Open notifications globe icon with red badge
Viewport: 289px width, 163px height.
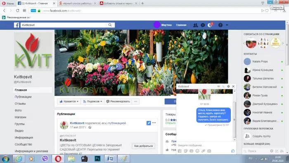point(210,25)
